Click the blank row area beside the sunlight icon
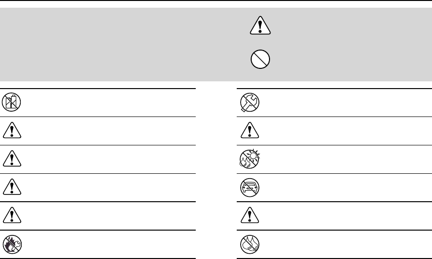The image size is (432, 259). click(342, 159)
